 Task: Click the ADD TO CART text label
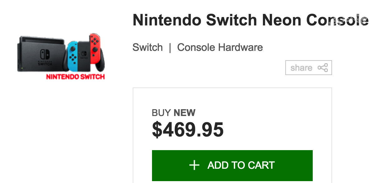241,165
